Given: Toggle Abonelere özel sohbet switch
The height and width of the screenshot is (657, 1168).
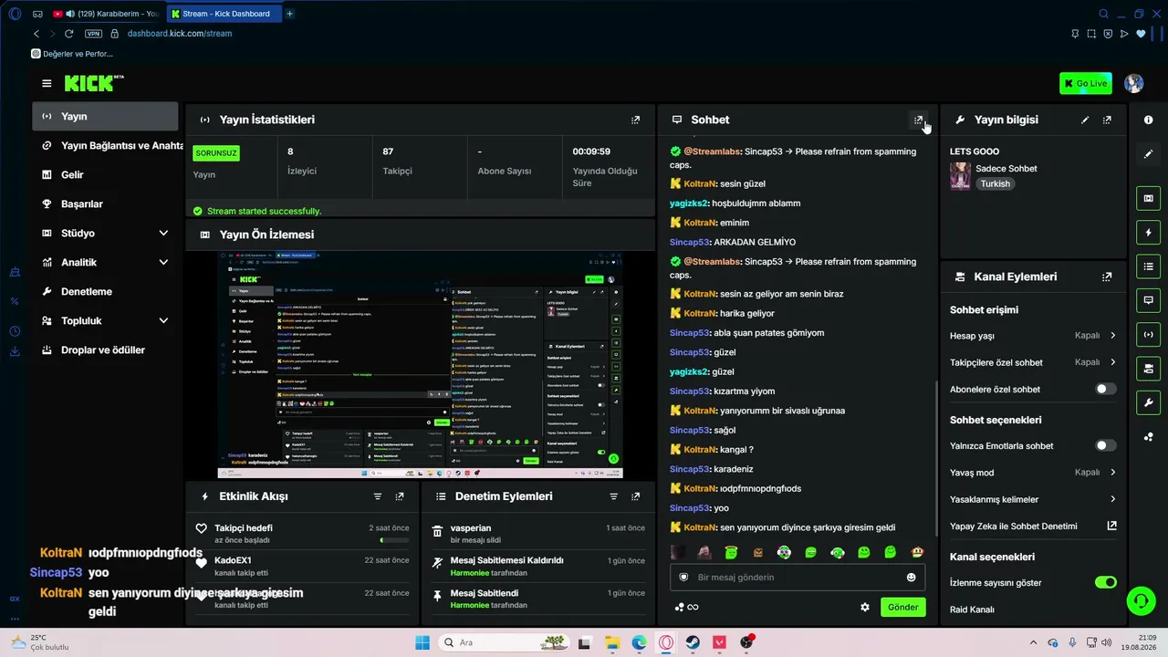Looking at the screenshot, I should (x=1105, y=389).
